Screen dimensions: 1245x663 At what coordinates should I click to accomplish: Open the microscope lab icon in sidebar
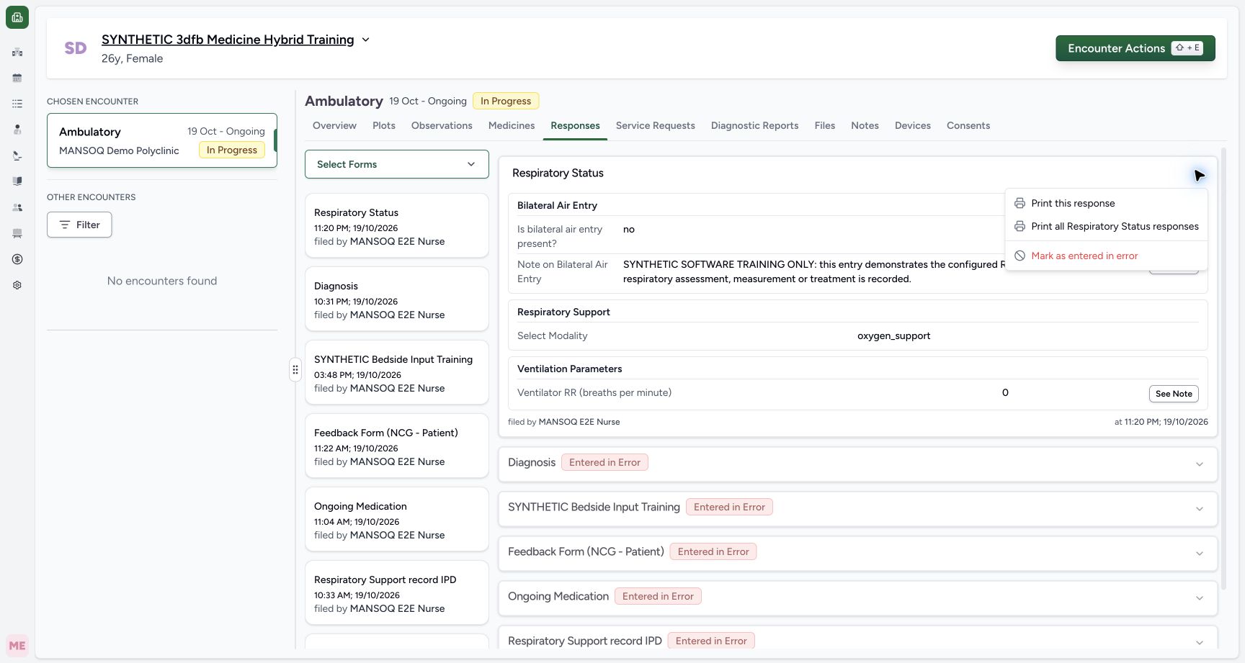pos(17,155)
